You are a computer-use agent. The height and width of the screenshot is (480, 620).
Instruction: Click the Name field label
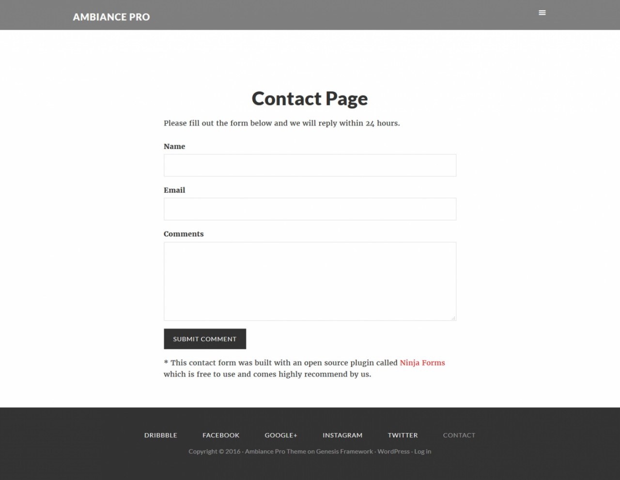tap(174, 146)
